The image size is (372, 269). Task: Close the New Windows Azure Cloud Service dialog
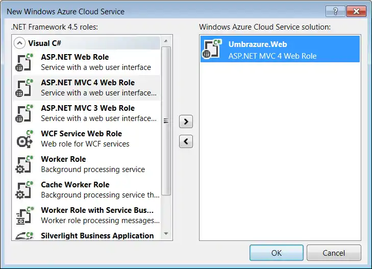356,11
